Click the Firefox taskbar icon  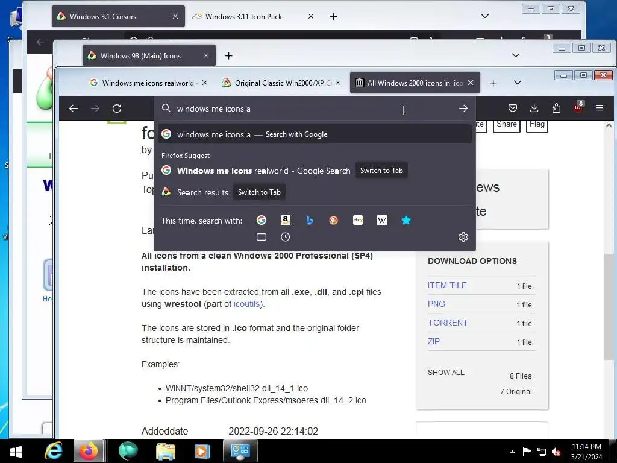[x=89, y=451]
